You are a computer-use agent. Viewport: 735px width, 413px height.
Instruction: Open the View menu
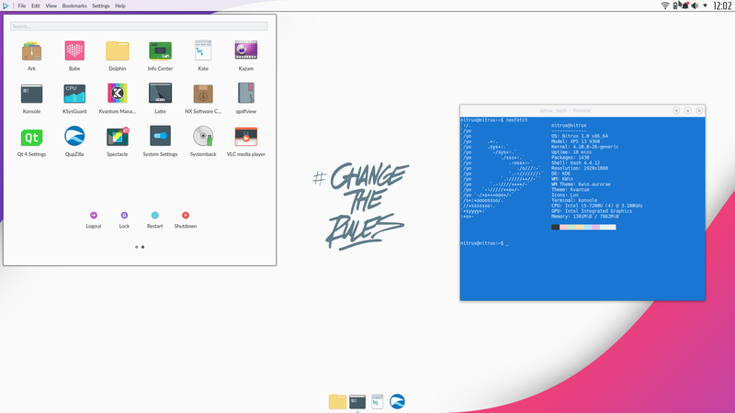coord(51,6)
